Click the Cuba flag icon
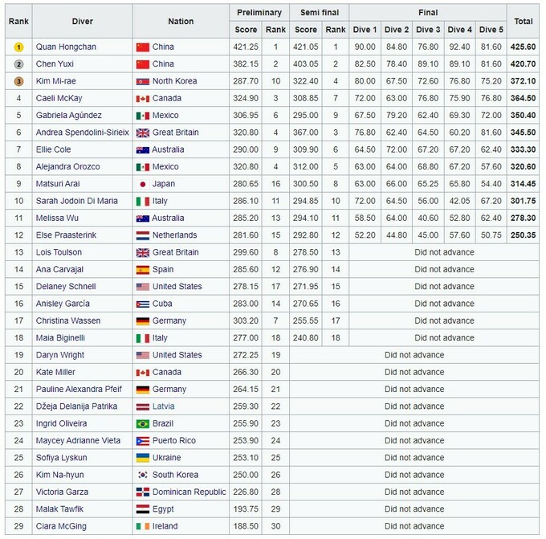Image resolution: width=546 pixels, height=539 pixels. [x=143, y=304]
